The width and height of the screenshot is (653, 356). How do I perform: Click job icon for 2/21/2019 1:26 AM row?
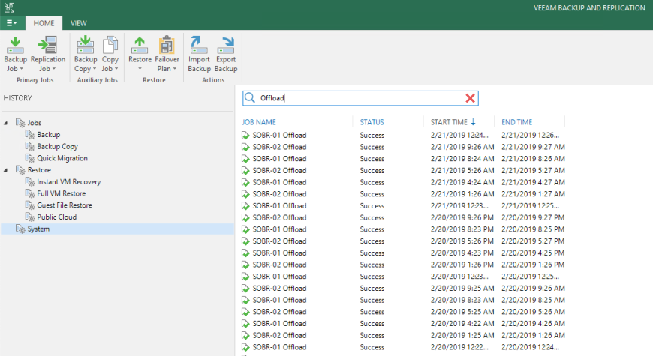245,194
